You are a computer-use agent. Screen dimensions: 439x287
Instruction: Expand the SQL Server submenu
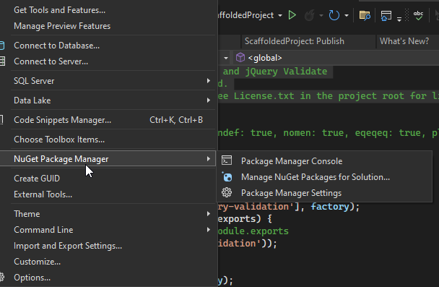[x=108, y=81]
